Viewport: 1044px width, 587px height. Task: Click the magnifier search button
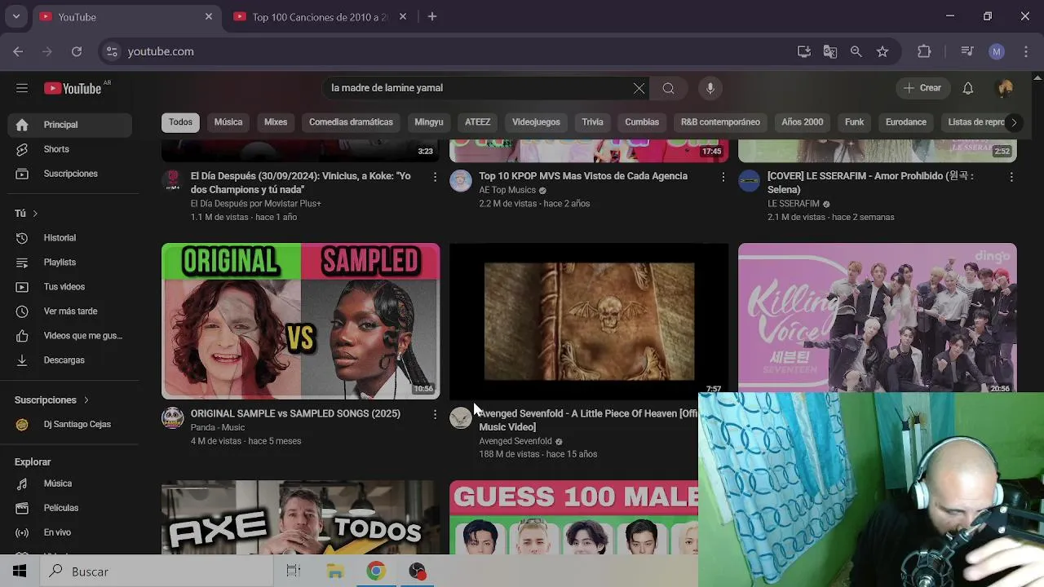coord(668,88)
